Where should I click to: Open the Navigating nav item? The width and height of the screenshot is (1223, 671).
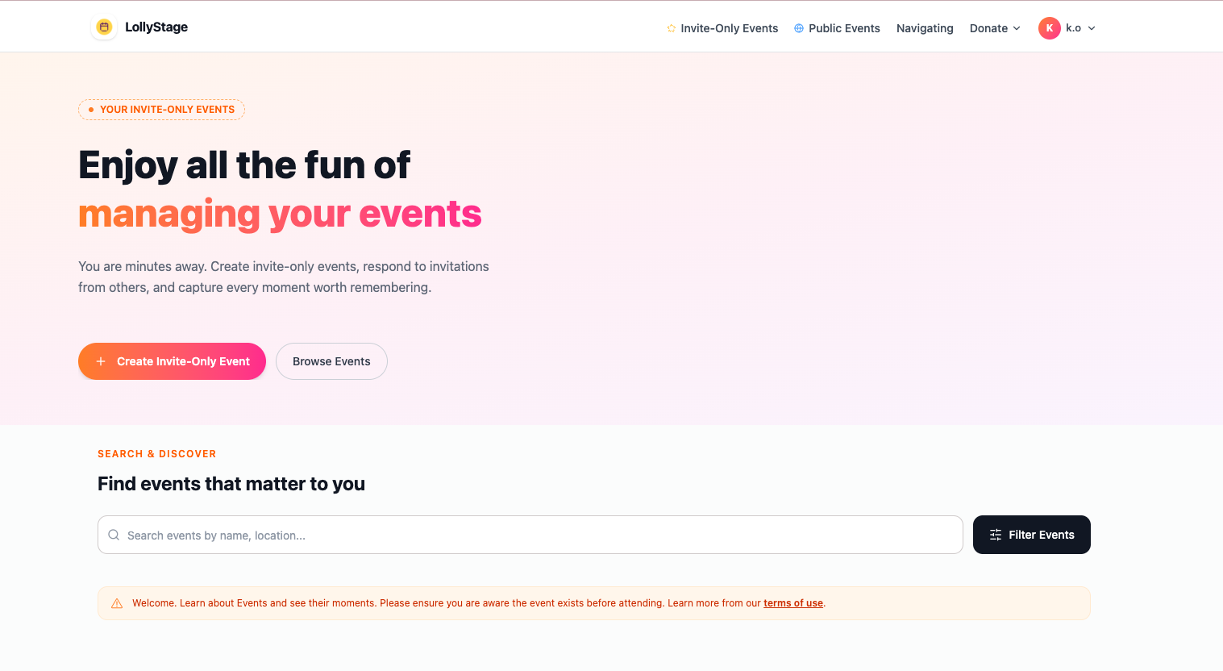click(925, 28)
